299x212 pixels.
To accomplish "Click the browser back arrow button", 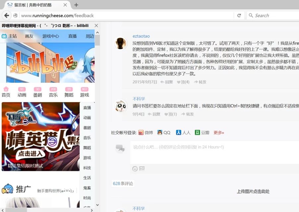I will click(6, 16).
